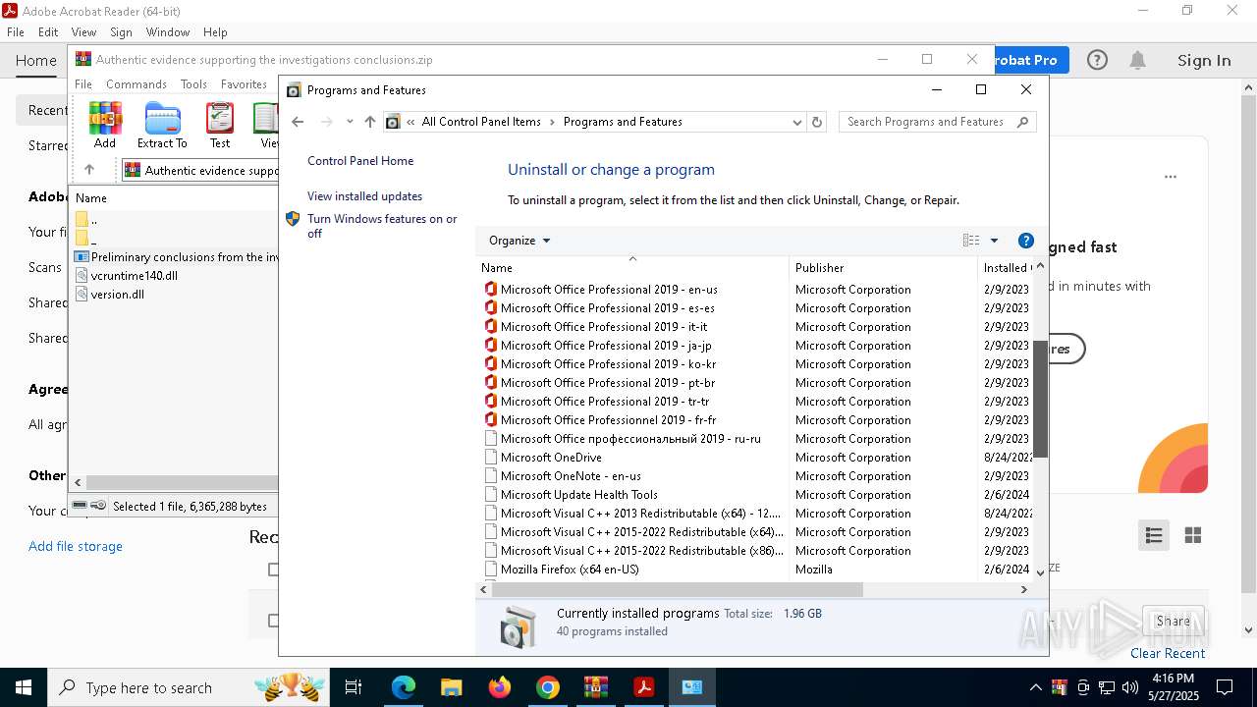Open the Window menu in Acrobat

(168, 32)
